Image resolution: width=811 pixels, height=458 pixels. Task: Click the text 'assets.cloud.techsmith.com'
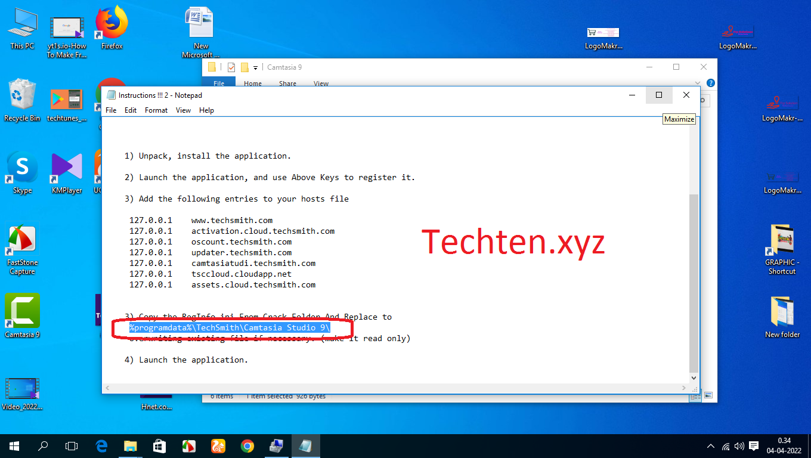tap(253, 284)
